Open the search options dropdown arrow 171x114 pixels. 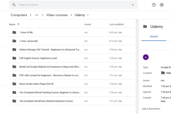click(133, 5)
